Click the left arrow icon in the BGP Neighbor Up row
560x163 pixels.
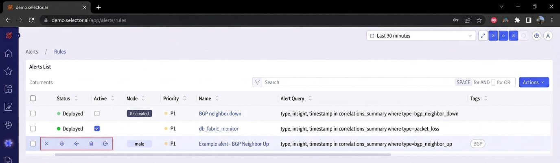click(x=77, y=144)
